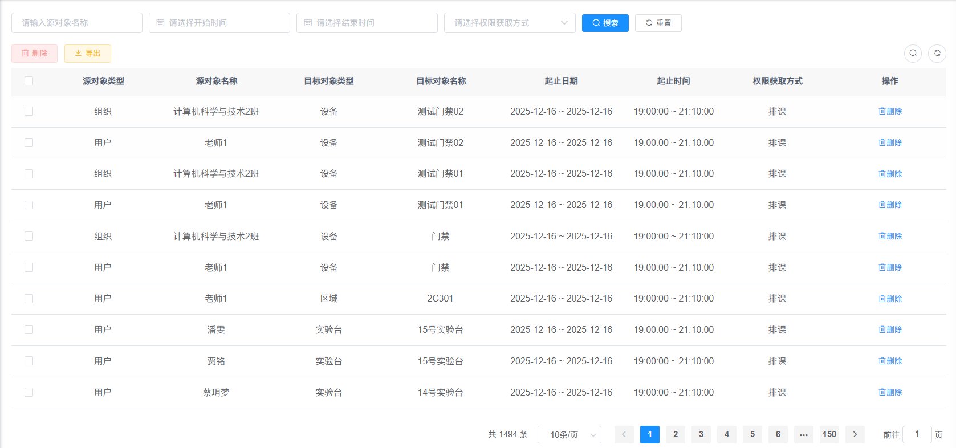The image size is (956, 448).
Task: Jump to last page 150
Action: pos(829,434)
